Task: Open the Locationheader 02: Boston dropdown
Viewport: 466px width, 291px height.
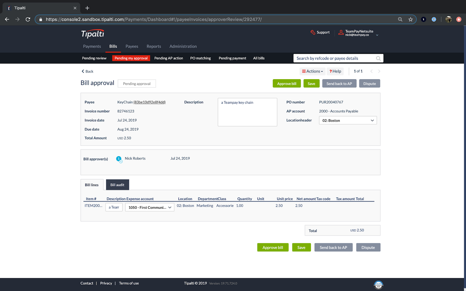Action: click(348, 120)
